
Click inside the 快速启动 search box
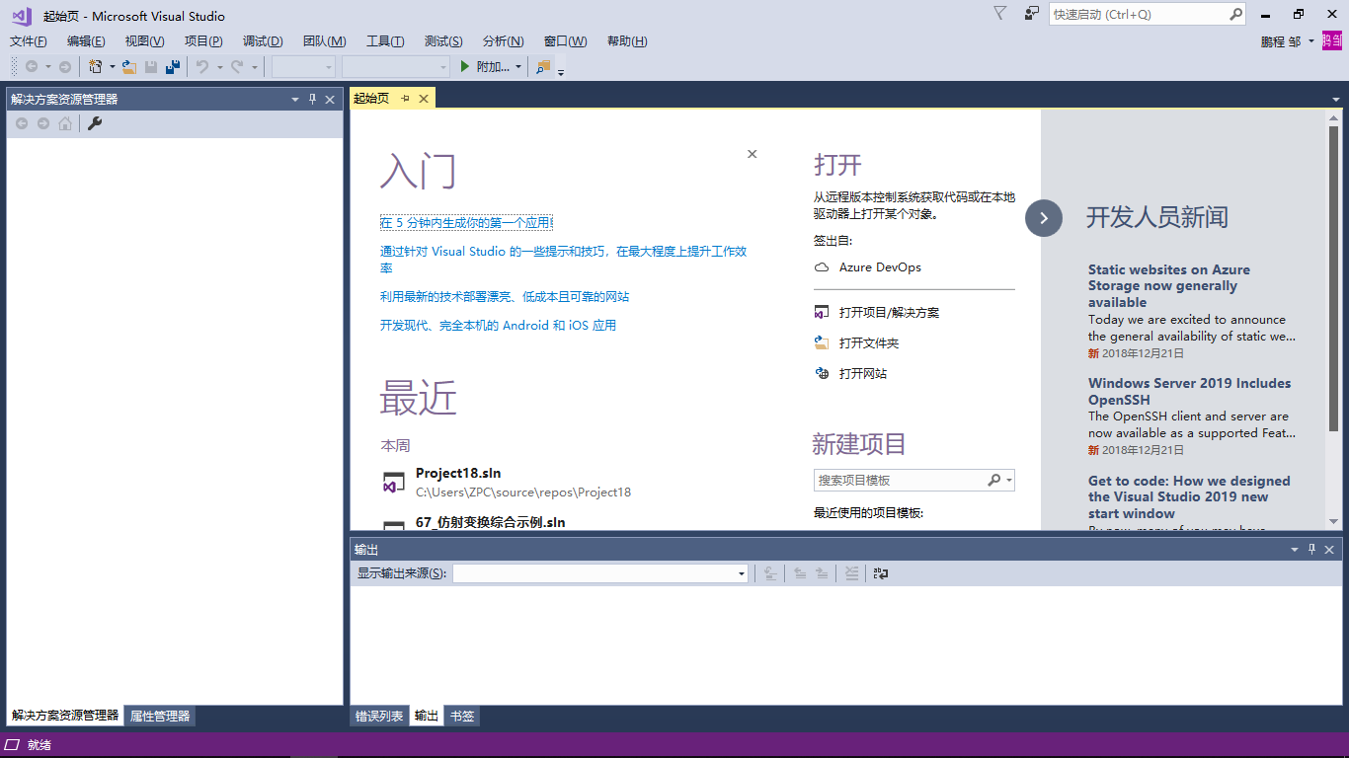click(x=1136, y=14)
